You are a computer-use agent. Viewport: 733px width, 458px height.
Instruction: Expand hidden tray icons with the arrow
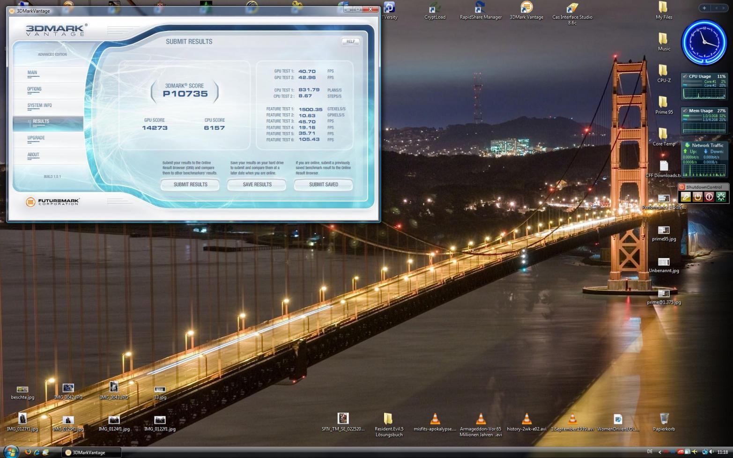pos(660,452)
